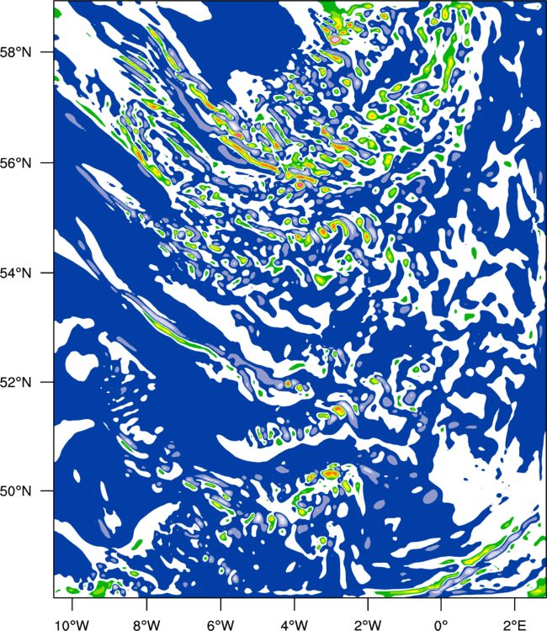Image resolution: width=547 pixels, height=631 pixels.
Task: Click the 6°W longitude label
Action: 220,625
